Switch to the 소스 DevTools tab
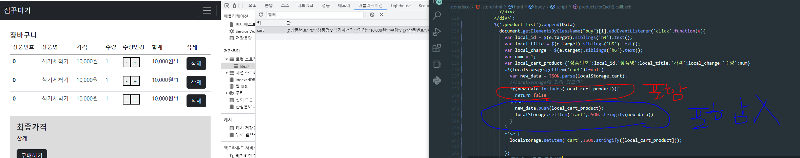The width and height of the screenshot is (800, 158). point(285,5)
